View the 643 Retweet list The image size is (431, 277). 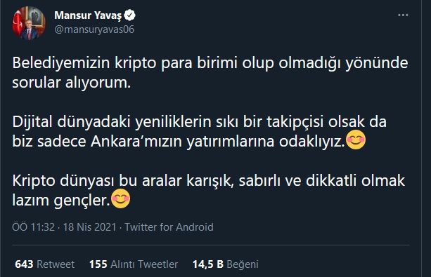click(45, 264)
